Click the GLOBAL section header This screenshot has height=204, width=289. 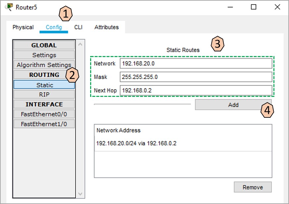coord(43,45)
